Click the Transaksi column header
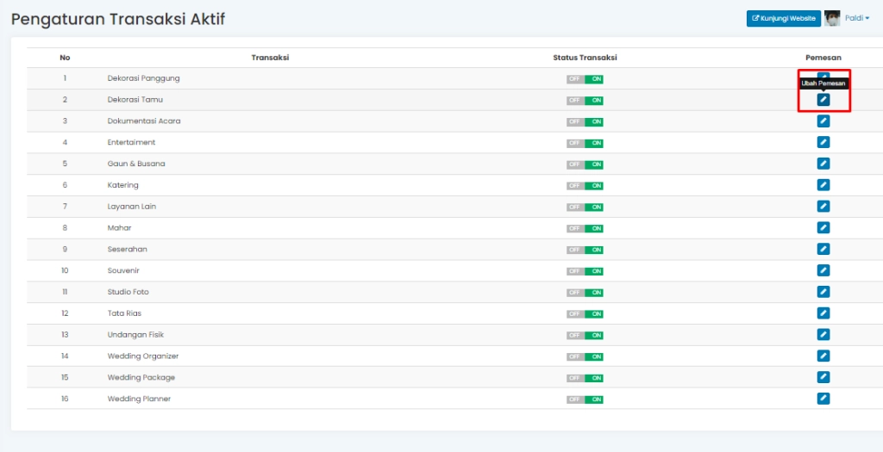The width and height of the screenshot is (883, 452). click(x=270, y=58)
